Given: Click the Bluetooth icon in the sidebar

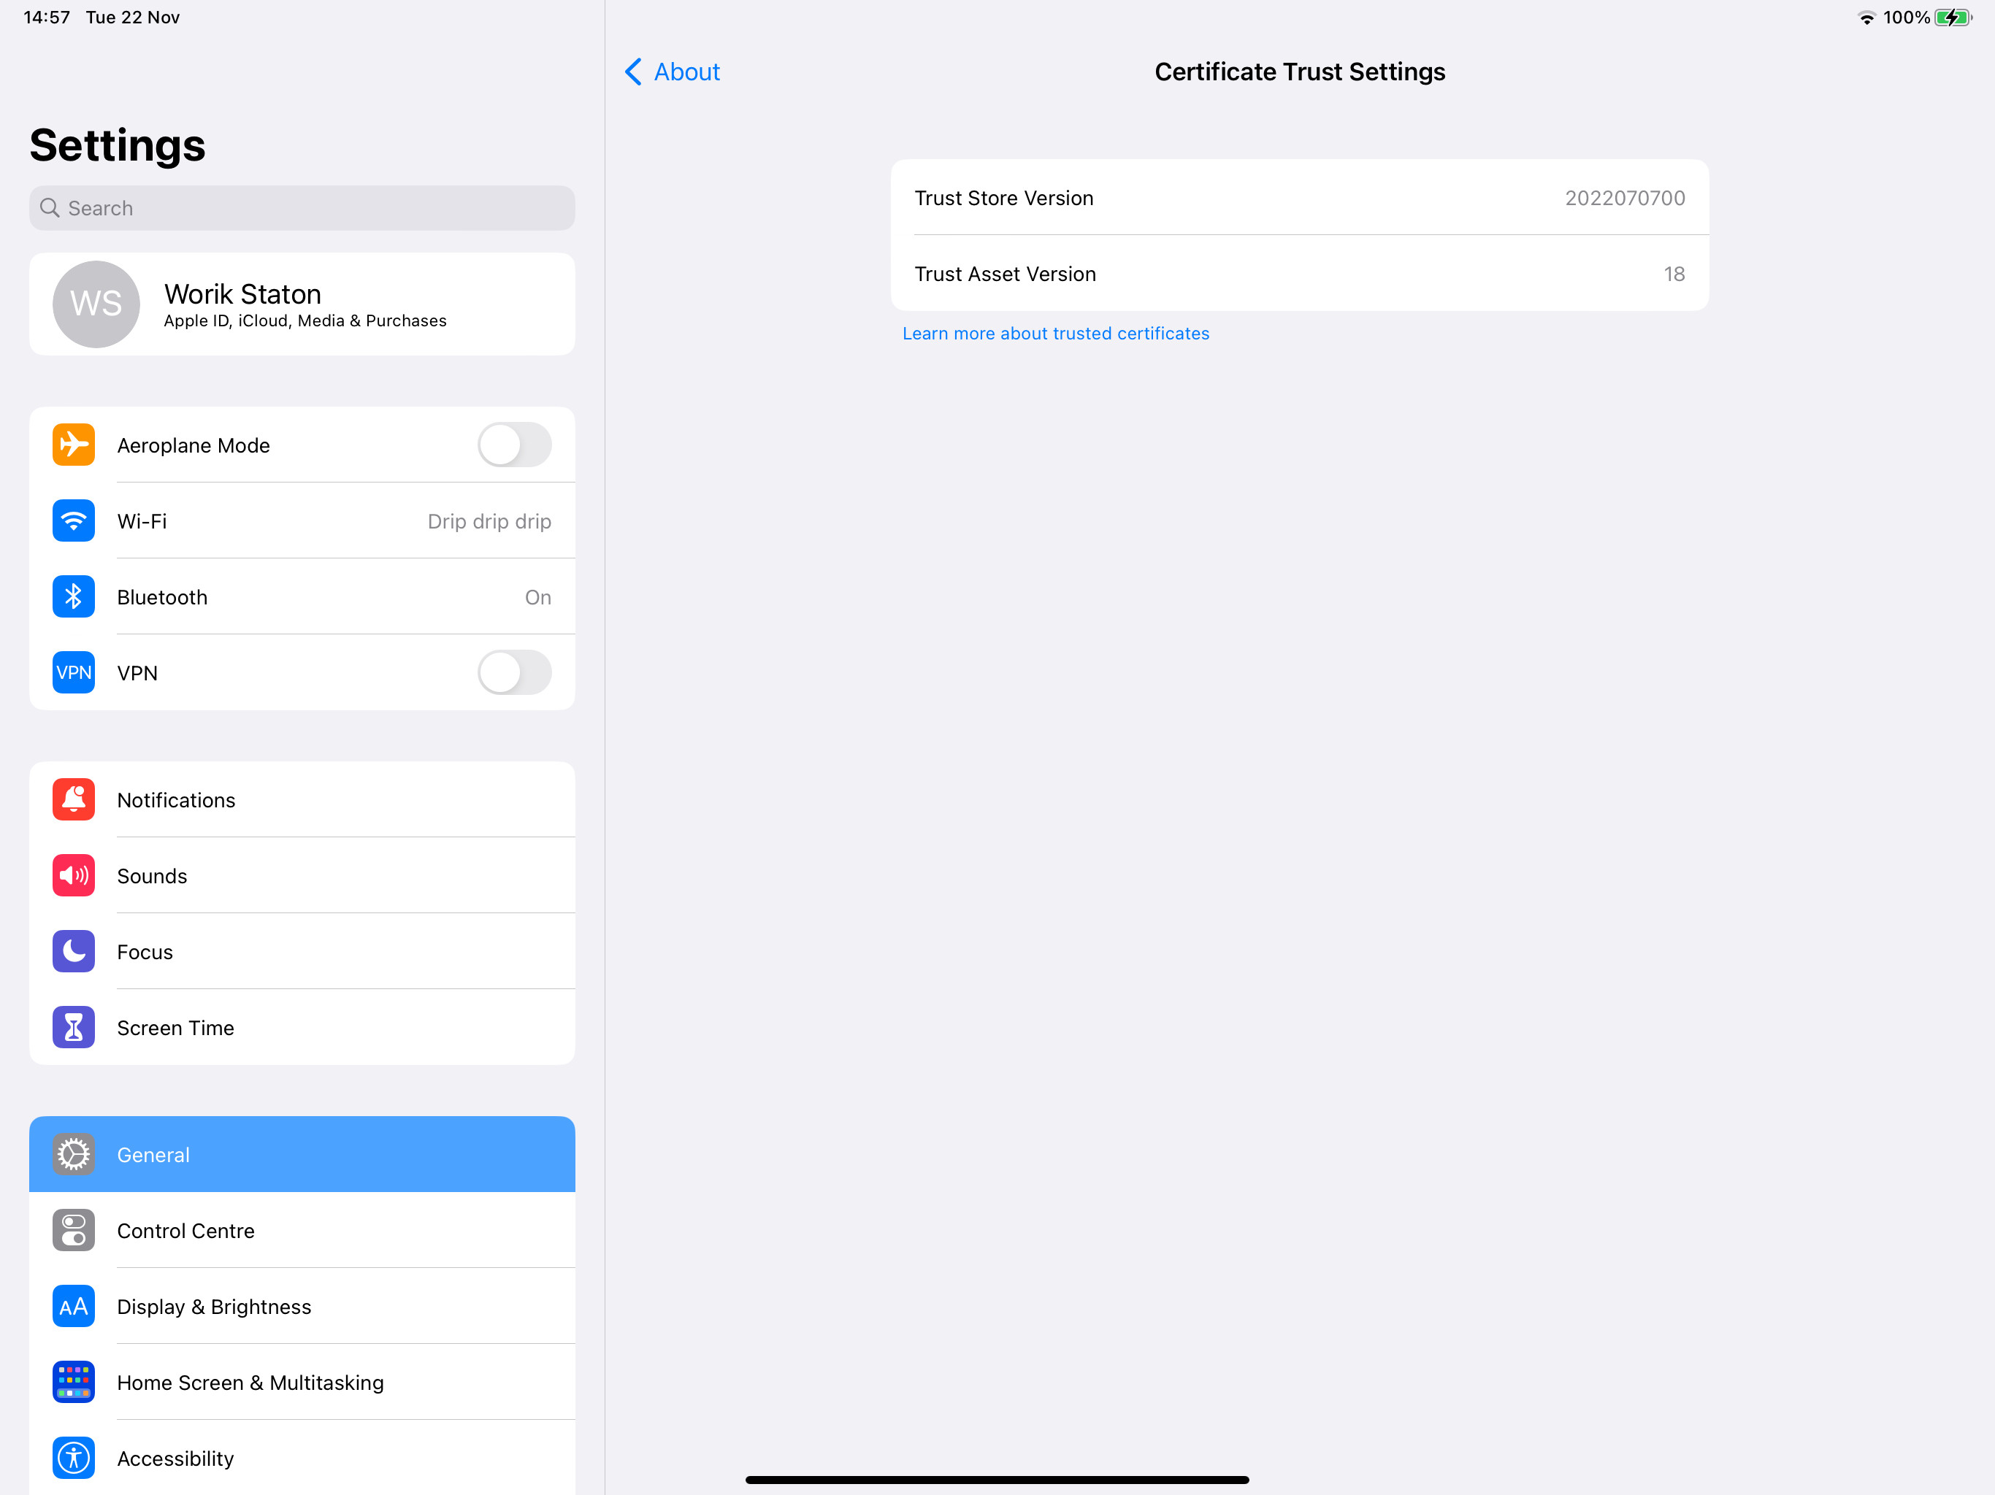Looking at the screenshot, I should (x=73, y=597).
